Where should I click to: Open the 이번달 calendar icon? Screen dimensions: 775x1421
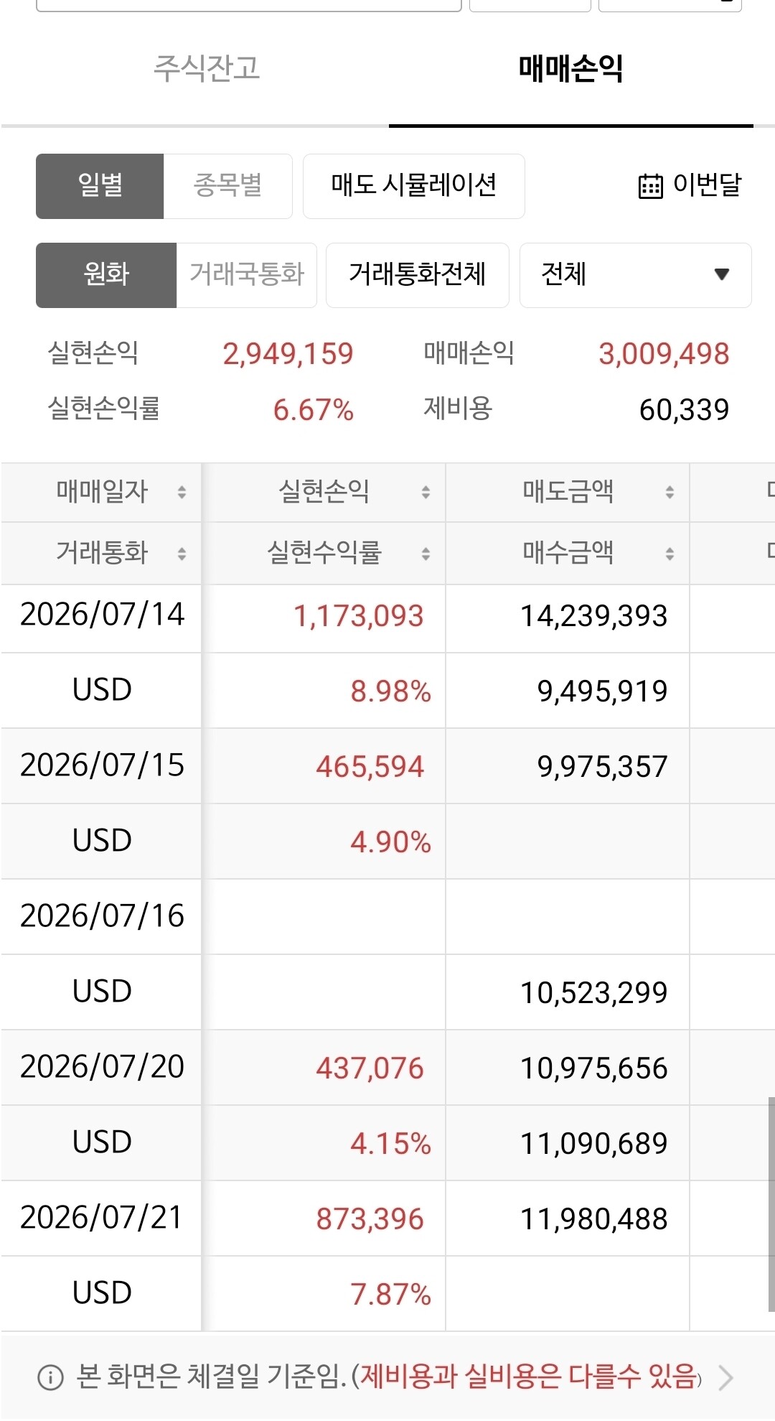point(650,186)
